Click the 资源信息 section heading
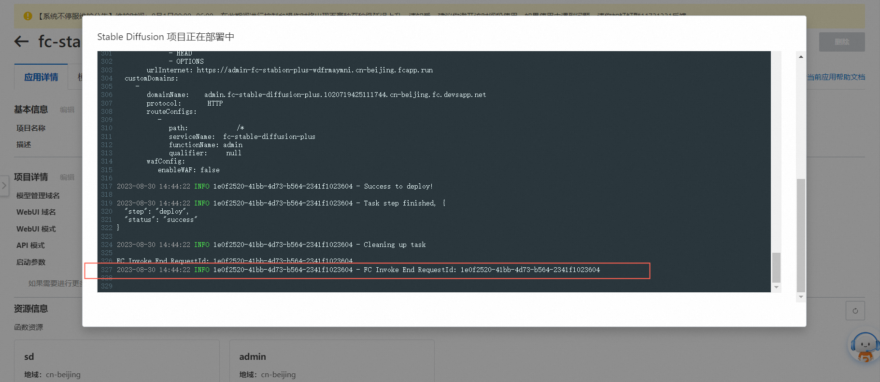The image size is (880, 382). [x=31, y=309]
